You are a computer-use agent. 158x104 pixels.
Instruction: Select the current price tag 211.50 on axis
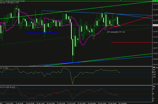pyautogui.click(x=155, y=25)
